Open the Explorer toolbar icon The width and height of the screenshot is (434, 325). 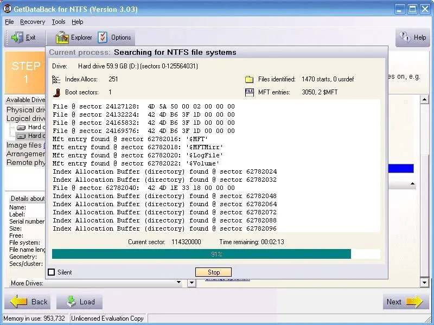(x=62, y=37)
